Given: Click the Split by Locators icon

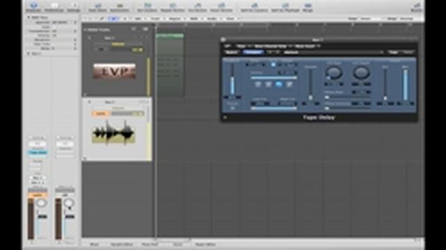Looking at the screenshot, I should (254, 7).
